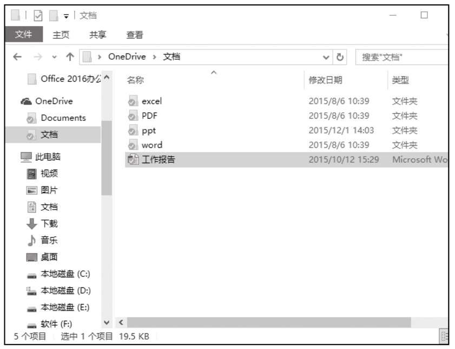Viewport: 455px width, 349px height.
Task: Minimize the 文档 window
Action: [393, 15]
